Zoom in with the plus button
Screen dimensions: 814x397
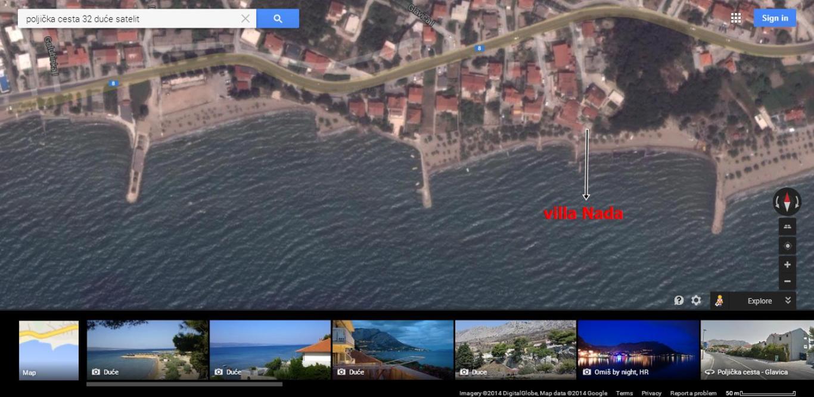(787, 264)
